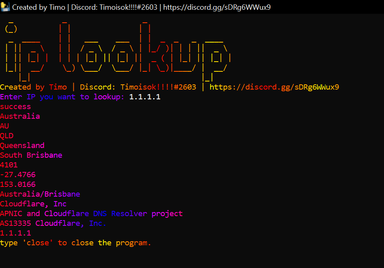Open the Discord invite link in the title bar
The image size is (384, 268).
pos(217,7)
